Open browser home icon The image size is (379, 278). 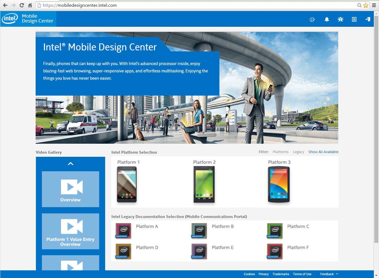click(x=30, y=5)
